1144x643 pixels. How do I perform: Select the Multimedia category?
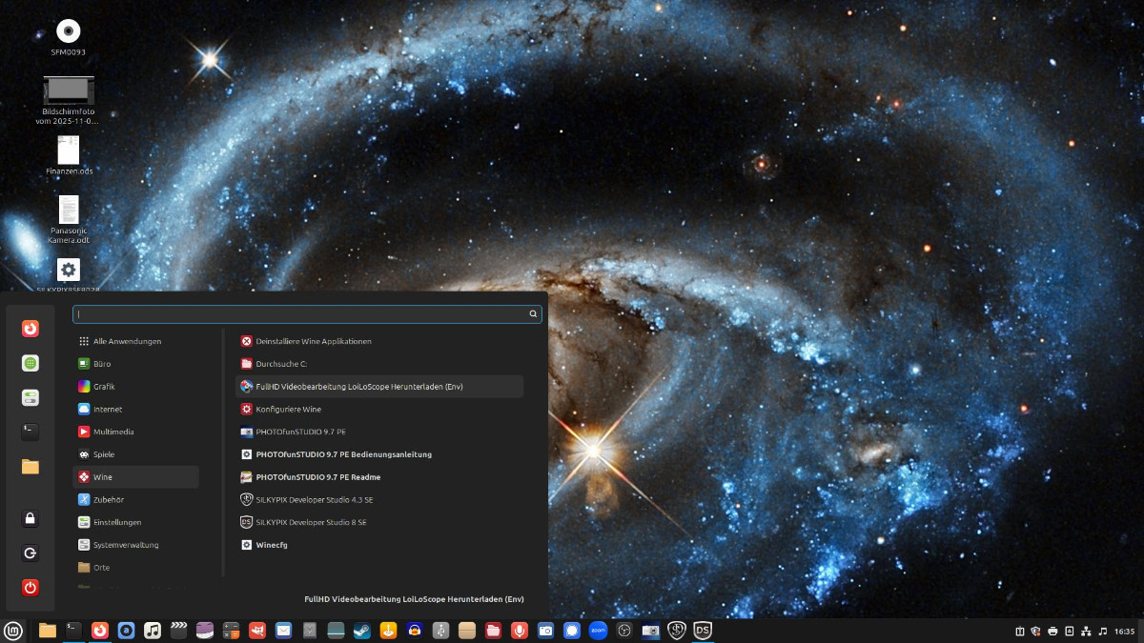pos(113,432)
